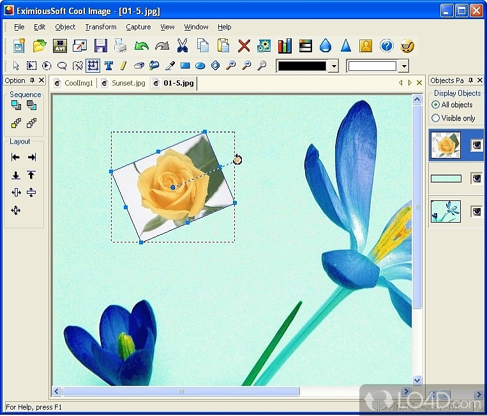
Task: Click the zoom out magnifier tool
Action: point(246,66)
